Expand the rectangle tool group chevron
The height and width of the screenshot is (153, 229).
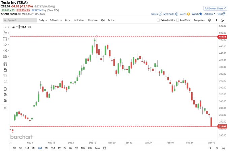pyautogui.click(x=8, y=39)
